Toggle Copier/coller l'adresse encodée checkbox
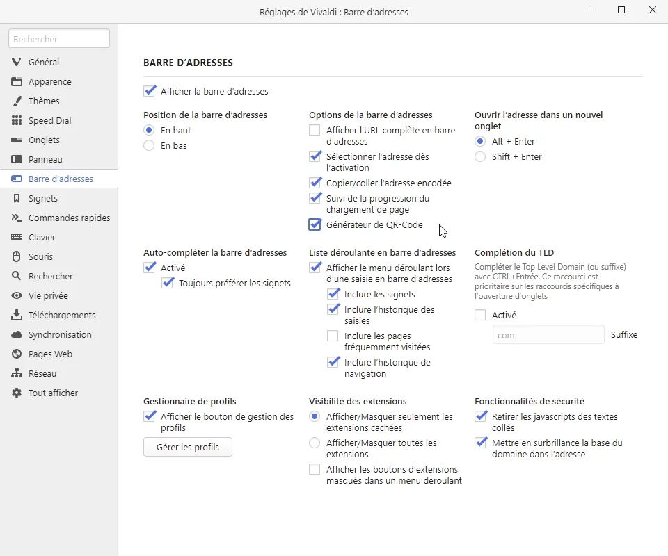668x556 pixels. (315, 183)
